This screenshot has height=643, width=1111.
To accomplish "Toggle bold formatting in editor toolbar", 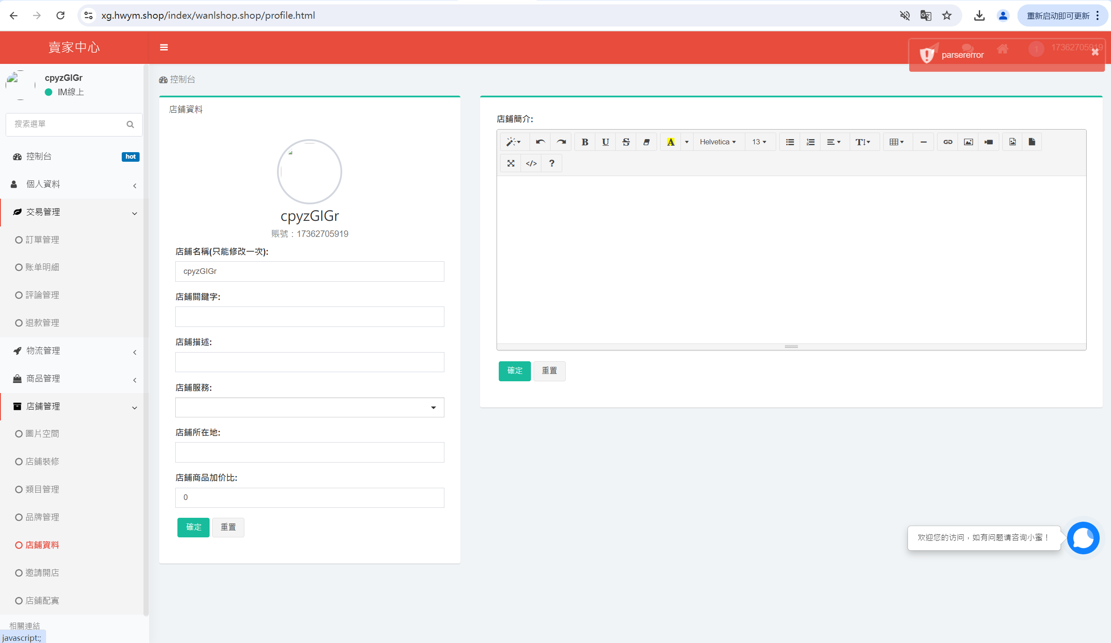I will (x=584, y=142).
